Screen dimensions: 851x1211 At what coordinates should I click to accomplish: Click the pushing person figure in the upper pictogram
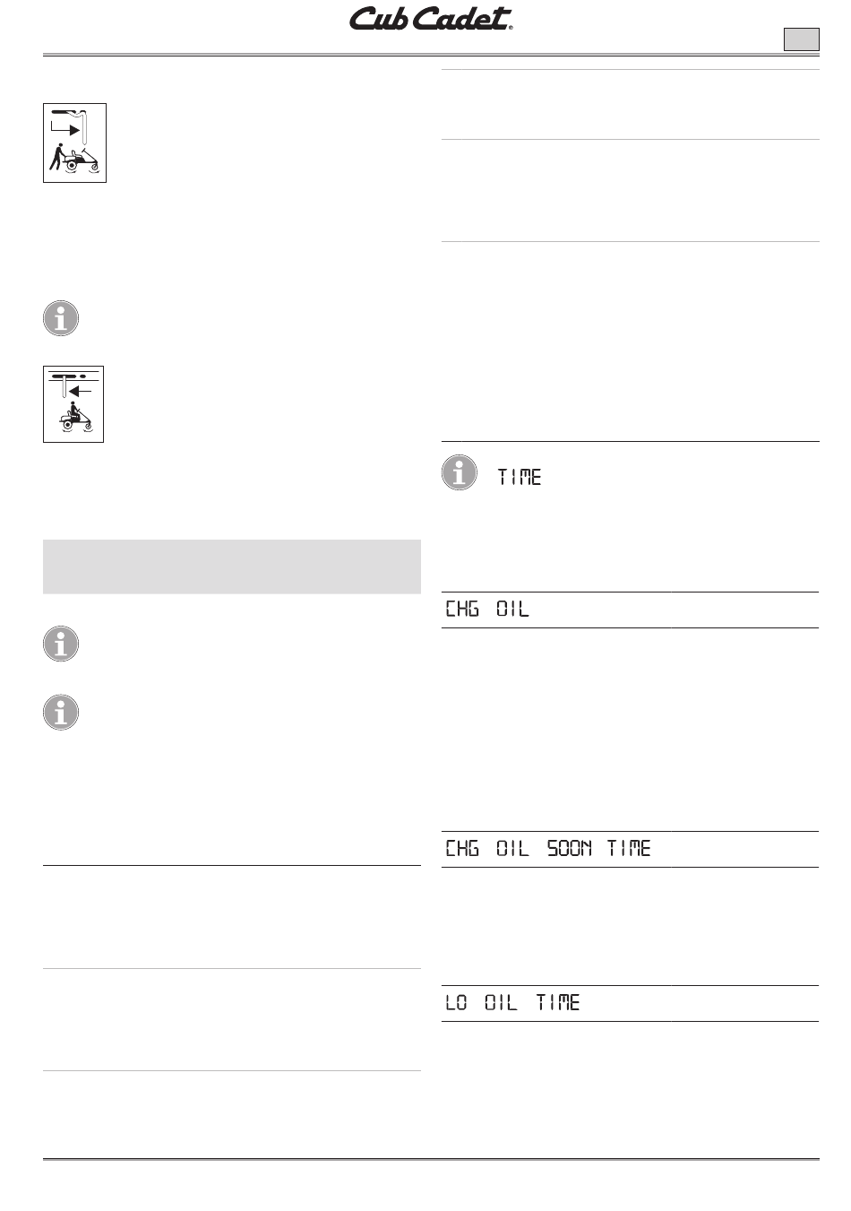(x=56, y=159)
